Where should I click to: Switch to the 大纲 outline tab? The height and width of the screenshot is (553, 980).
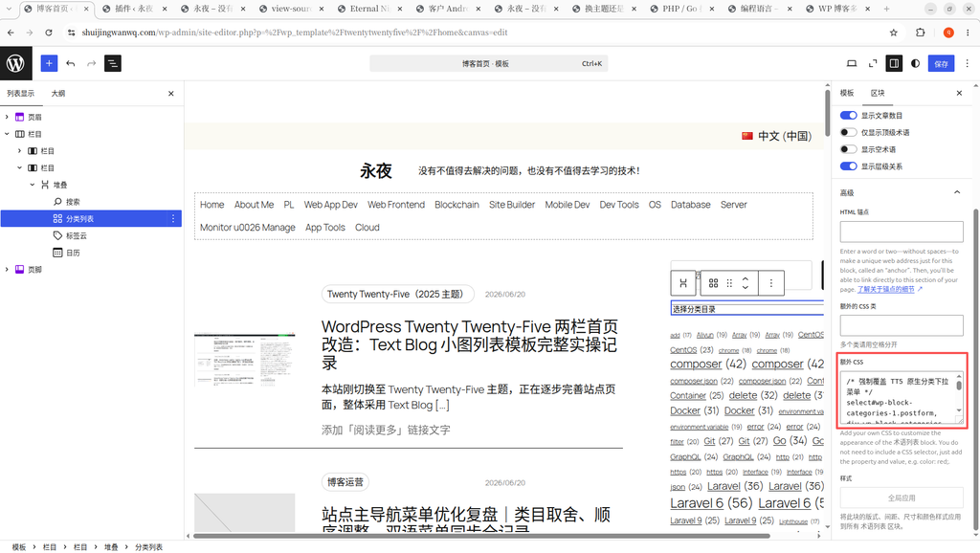58,93
